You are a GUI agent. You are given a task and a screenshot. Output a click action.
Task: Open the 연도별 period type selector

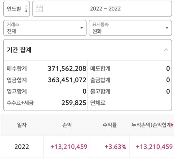click(x=17, y=9)
